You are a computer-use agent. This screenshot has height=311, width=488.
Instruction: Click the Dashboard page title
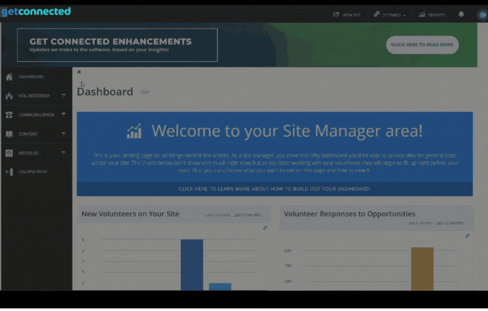coord(105,92)
